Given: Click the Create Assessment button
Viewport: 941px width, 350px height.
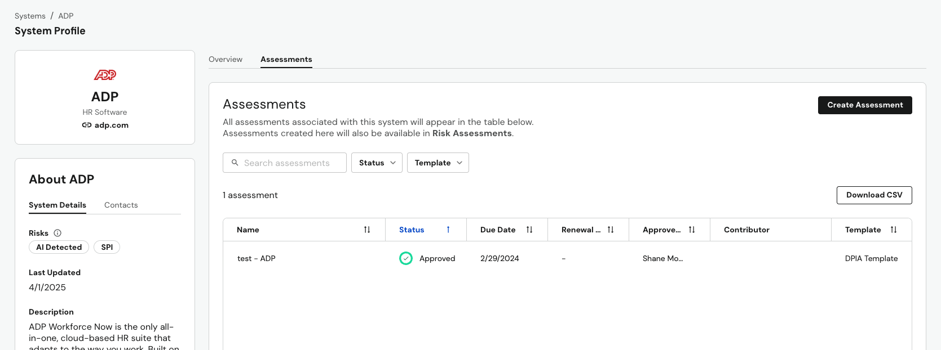Looking at the screenshot, I should (x=865, y=105).
